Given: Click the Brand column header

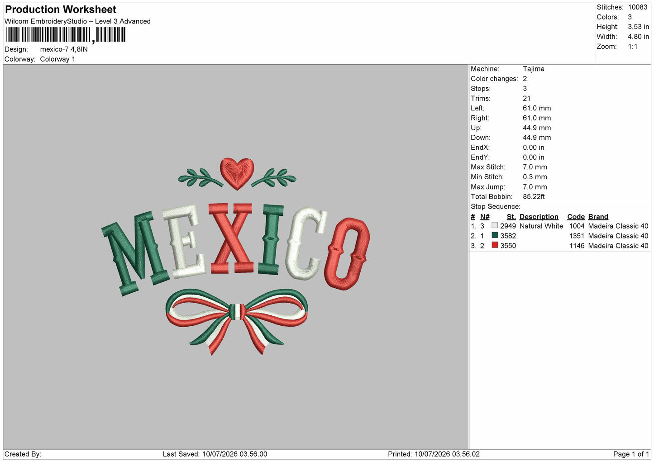Looking at the screenshot, I should [598, 217].
